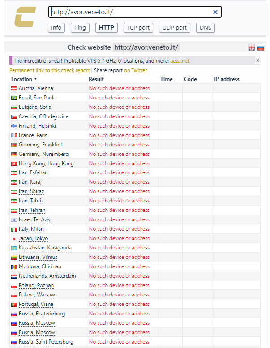The image size is (270, 348).
Task: Select the Info check tab
Action: coord(56,28)
